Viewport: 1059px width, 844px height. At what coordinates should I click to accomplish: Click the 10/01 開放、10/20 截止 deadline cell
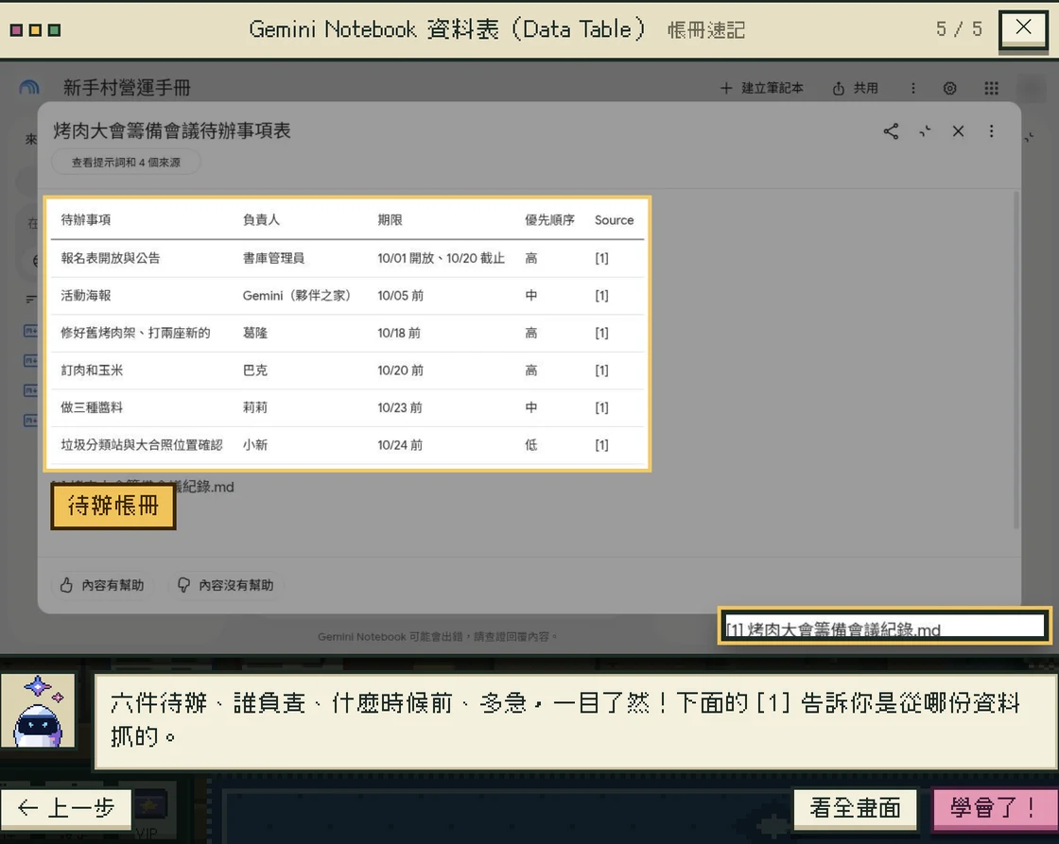[441, 258]
